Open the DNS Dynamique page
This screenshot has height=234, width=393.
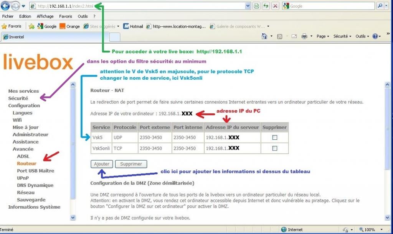35,185
